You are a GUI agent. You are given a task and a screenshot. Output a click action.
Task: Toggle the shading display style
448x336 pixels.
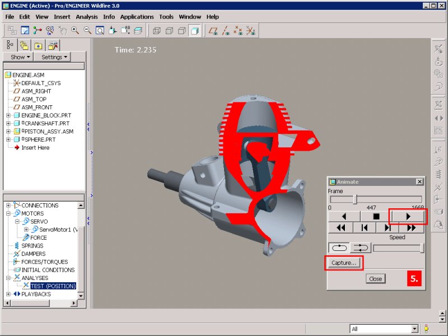(x=194, y=30)
